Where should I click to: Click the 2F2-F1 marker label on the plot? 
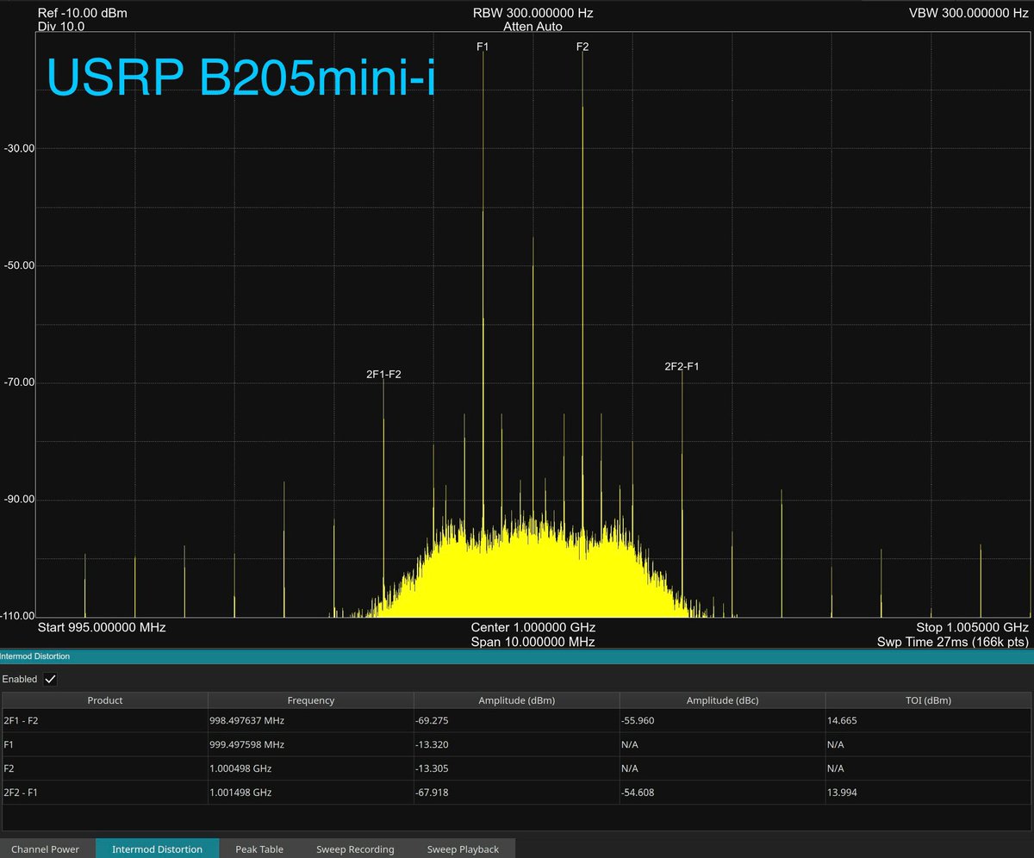682,366
